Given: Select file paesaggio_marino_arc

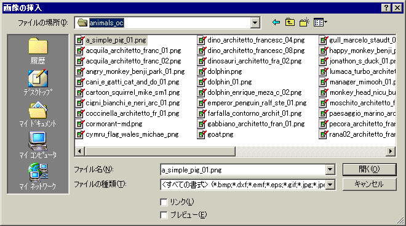Looking at the screenshot, I should tap(362, 113).
